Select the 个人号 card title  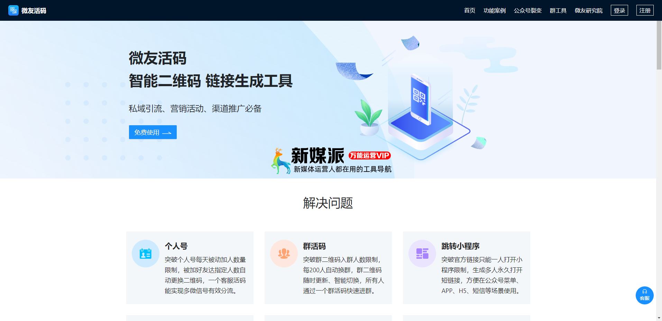tap(176, 246)
